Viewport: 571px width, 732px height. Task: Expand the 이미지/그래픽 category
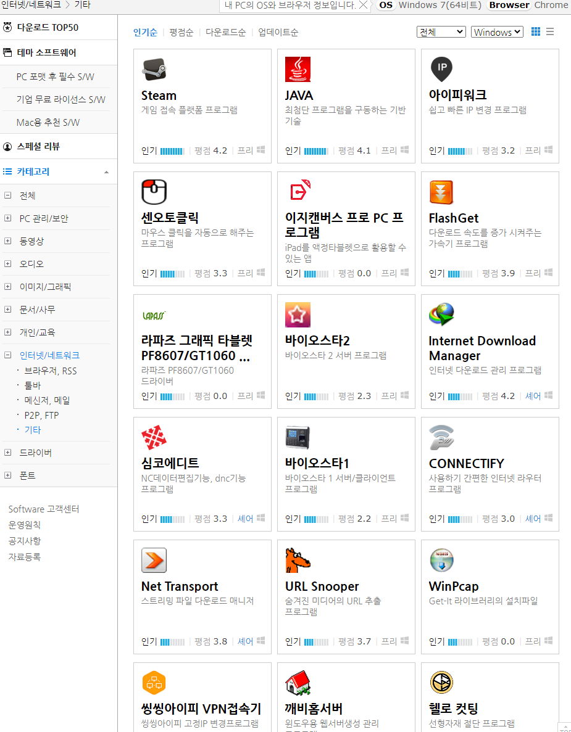7,287
